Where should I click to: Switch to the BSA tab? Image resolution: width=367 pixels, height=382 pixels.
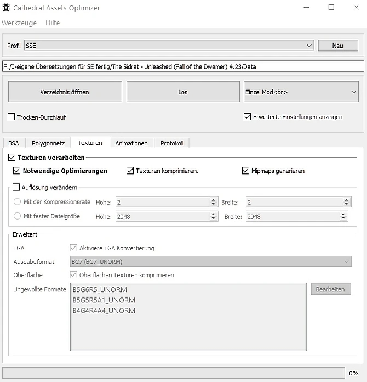pyautogui.click(x=14, y=143)
